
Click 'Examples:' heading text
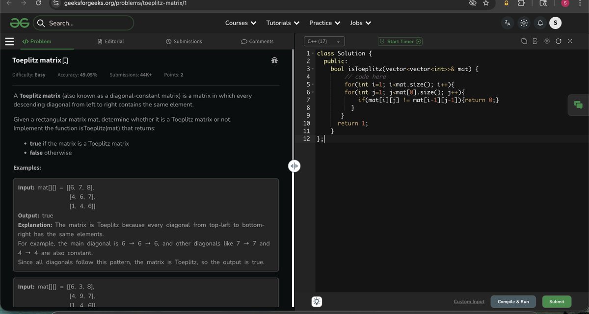pos(27,168)
